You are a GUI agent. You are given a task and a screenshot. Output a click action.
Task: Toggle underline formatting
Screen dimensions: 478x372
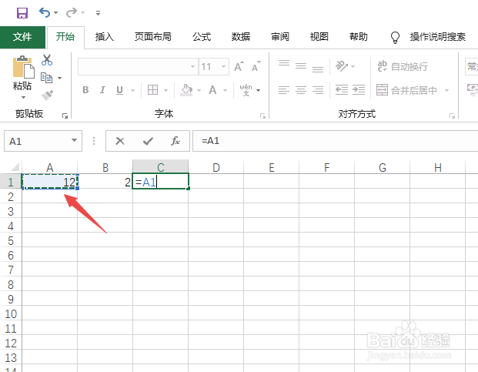click(x=119, y=90)
